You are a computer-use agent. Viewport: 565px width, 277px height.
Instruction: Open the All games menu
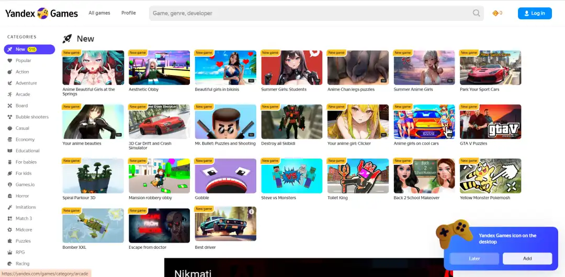[99, 13]
